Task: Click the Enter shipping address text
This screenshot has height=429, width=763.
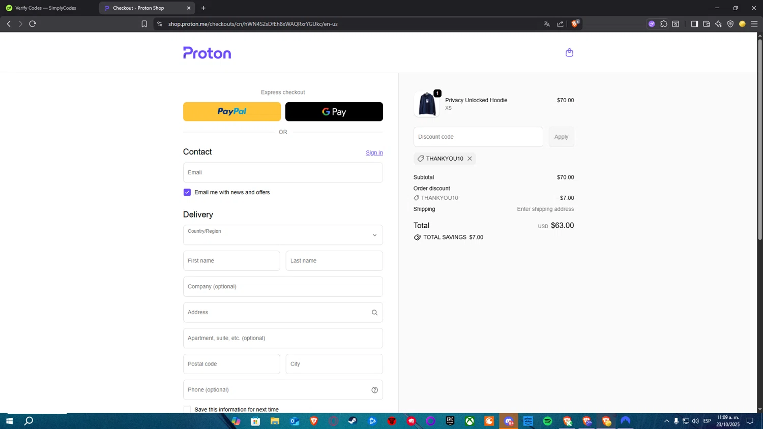Action: pyautogui.click(x=545, y=209)
